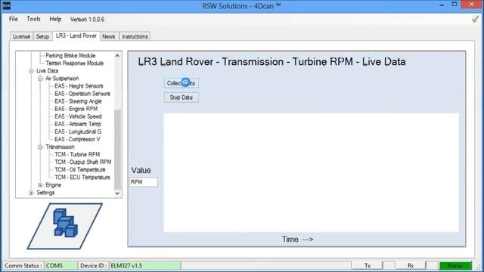The width and height of the screenshot is (484, 272).
Task: Click the green checkmark icon at top right
Action: coord(475,19)
